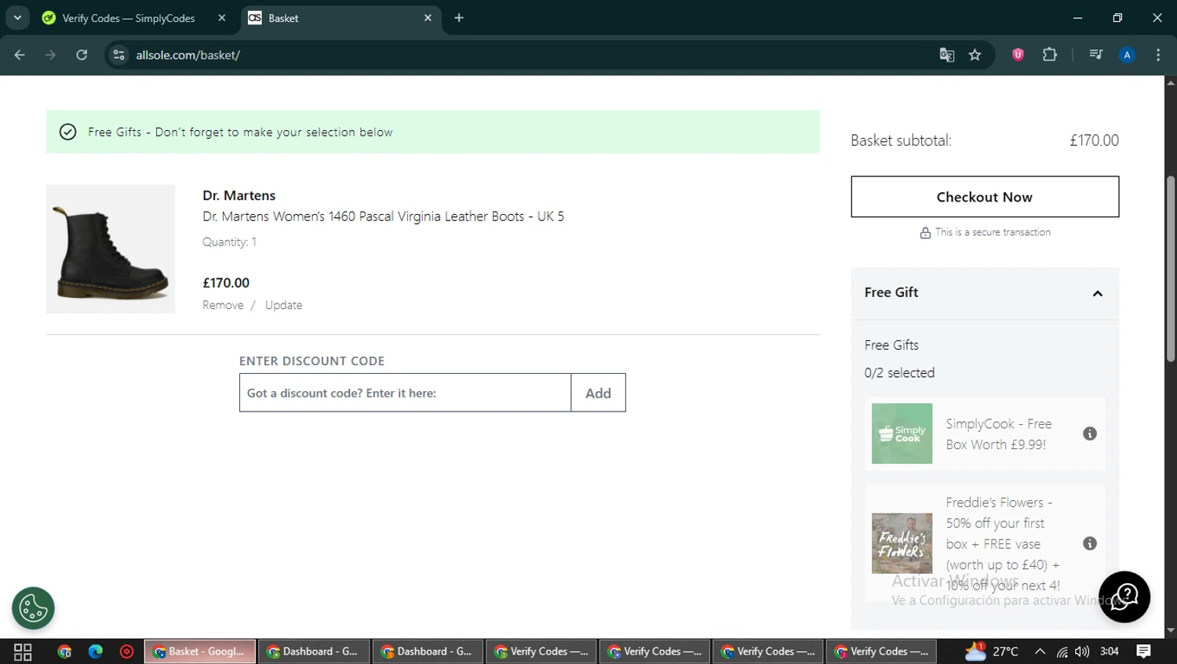Close the Basket browser tab
Image resolution: width=1177 pixels, height=664 pixels.
428,18
